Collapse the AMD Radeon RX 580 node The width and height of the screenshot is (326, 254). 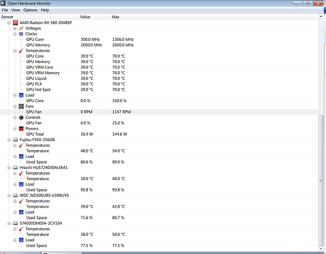click(x=9, y=23)
